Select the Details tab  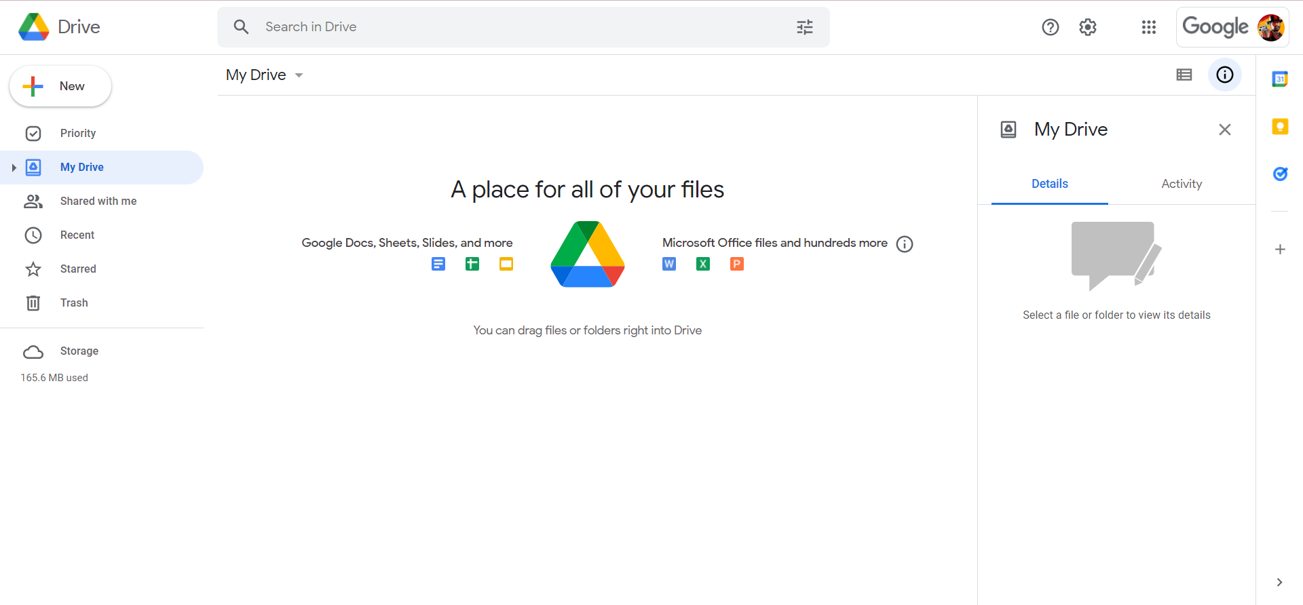[x=1049, y=184]
